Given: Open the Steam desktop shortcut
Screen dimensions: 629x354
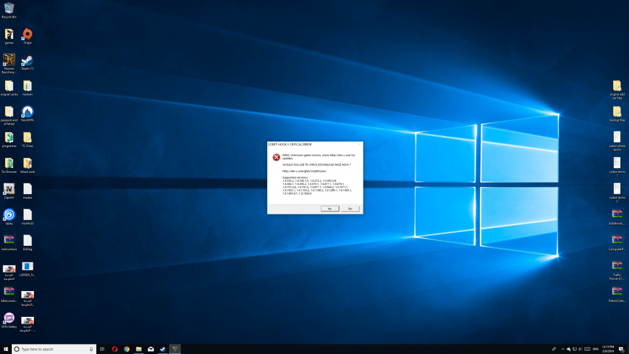Looking at the screenshot, I should [27, 61].
